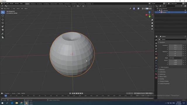Click the green Y axis on navigation gizmo
The image size is (187, 105).
click(x=150, y=17)
